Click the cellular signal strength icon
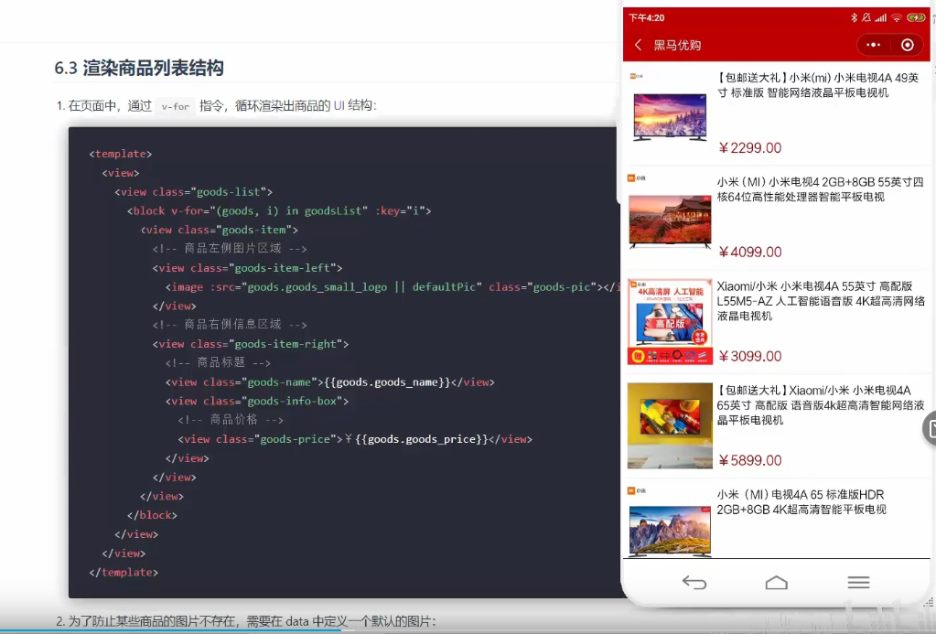 [x=881, y=18]
